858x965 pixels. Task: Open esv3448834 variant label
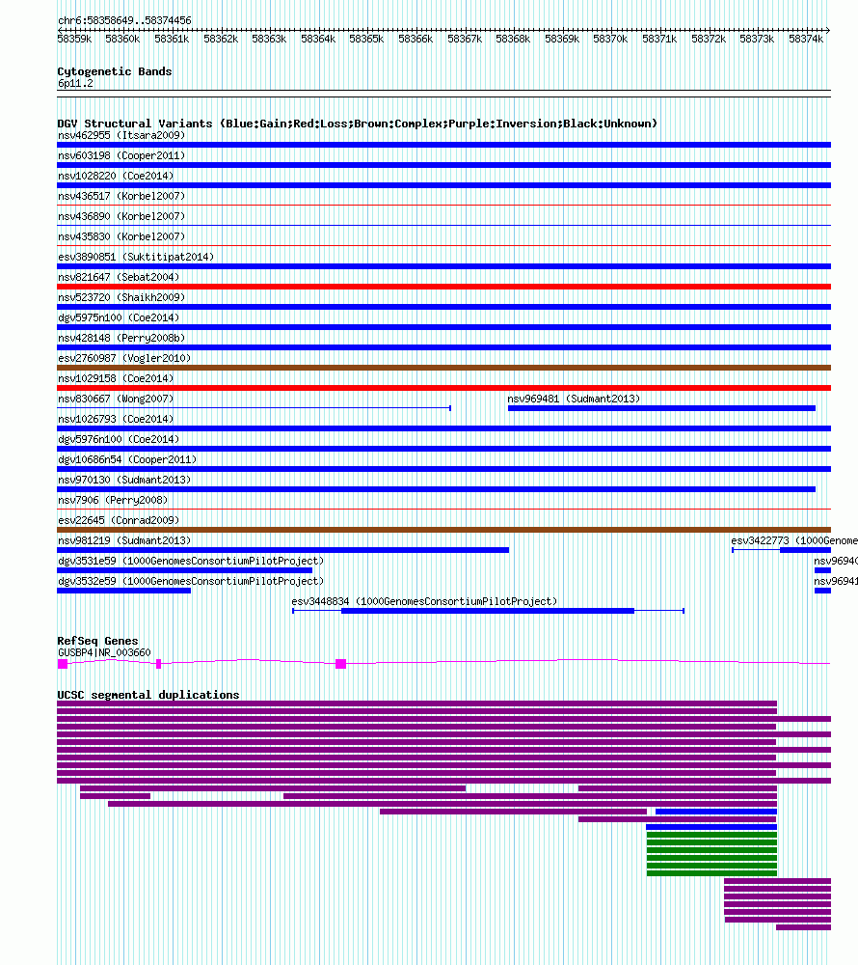tap(424, 602)
